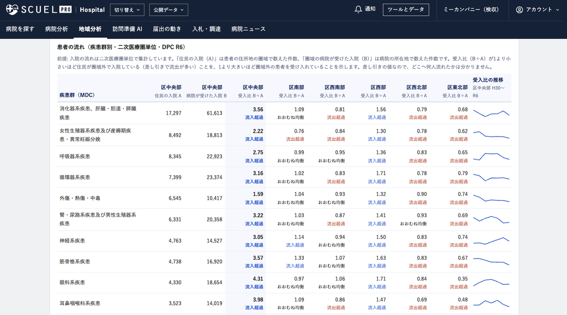567x315 pixels.
Task: Click the ツールとデータ button
Action: pyautogui.click(x=406, y=9)
